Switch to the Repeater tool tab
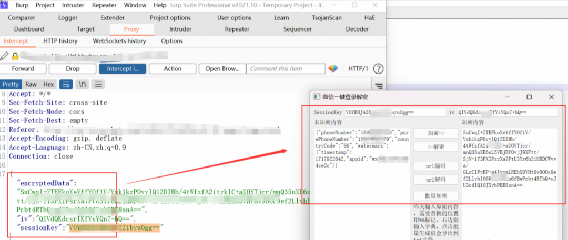Screen dimensions: 568x240 tap(237, 29)
